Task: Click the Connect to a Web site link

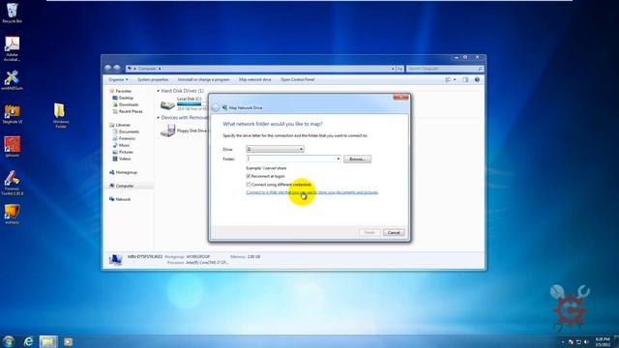Action: 312,192
